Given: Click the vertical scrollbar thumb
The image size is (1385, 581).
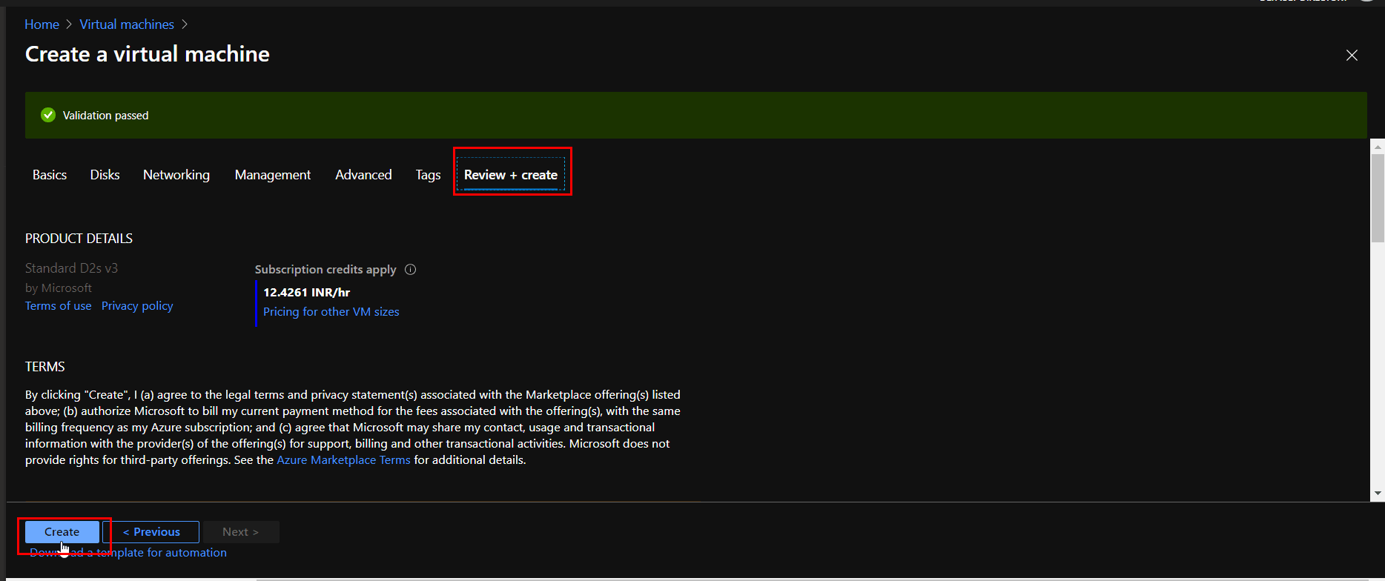Looking at the screenshot, I should tap(1378, 197).
